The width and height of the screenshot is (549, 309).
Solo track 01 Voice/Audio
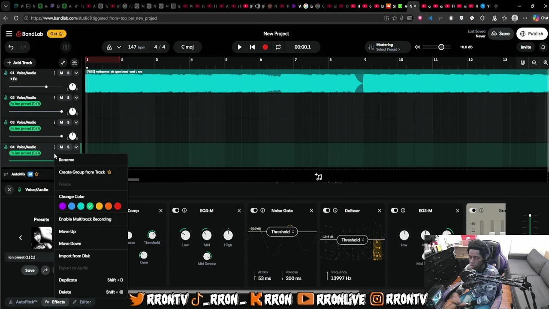click(68, 73)
